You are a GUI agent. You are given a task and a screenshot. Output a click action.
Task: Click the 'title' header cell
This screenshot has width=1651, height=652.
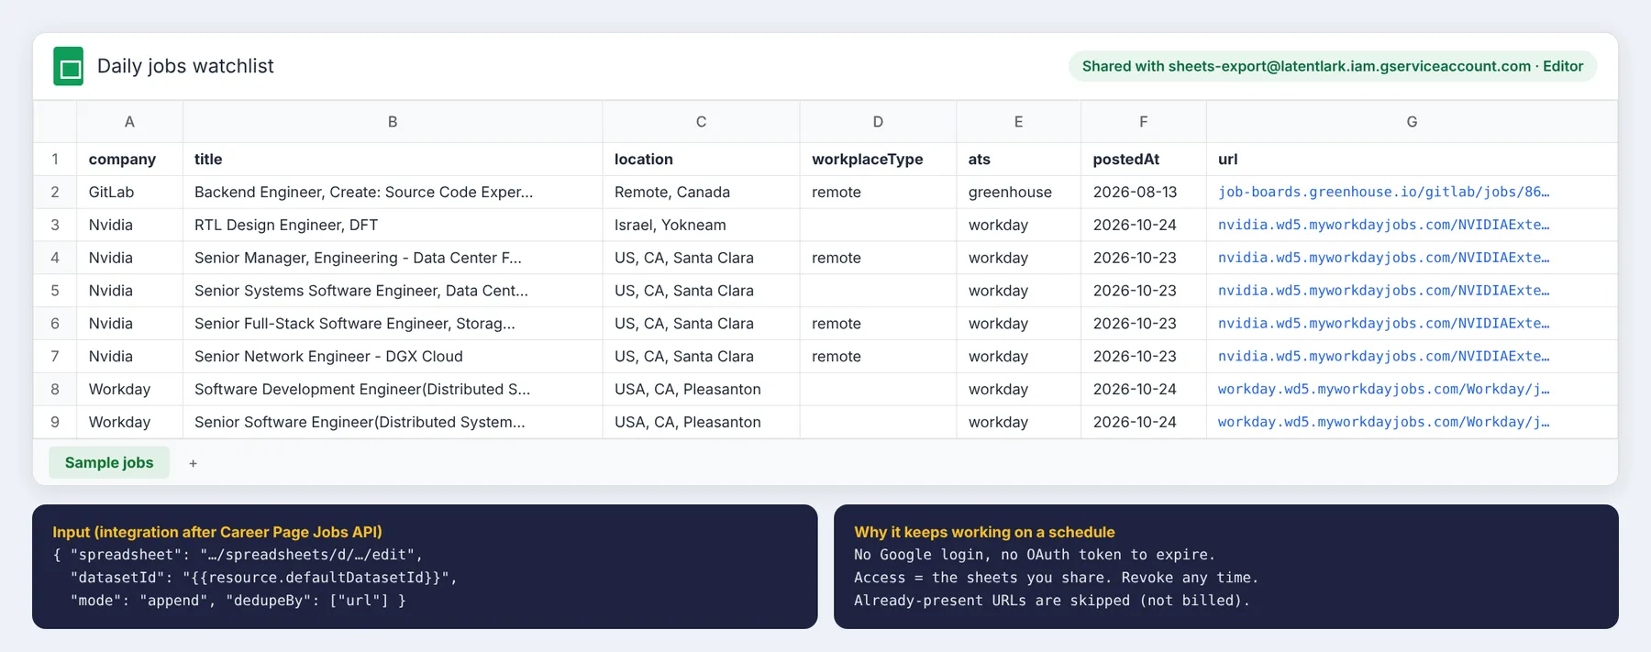coord(393,160)
